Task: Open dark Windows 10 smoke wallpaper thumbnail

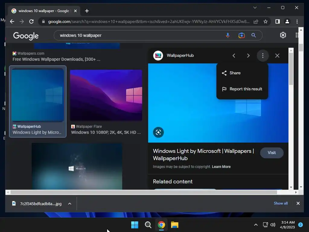Action: 77,166
